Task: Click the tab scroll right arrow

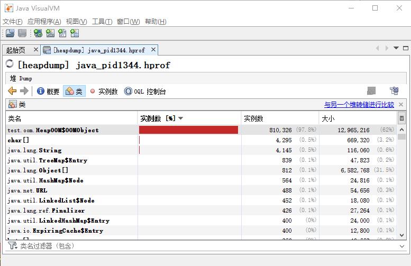Action: [387, 48]
